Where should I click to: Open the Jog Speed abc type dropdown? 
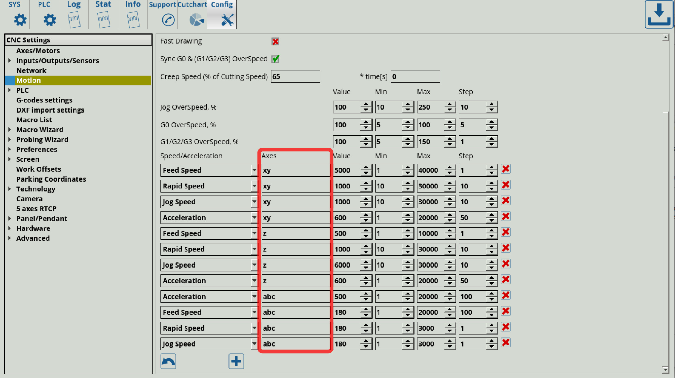pyautogui.click(x=254, y=344)
